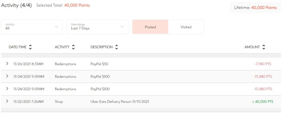Click the AMOUNT column header
This screenshot has width=287, height=116.
[252, 47]
